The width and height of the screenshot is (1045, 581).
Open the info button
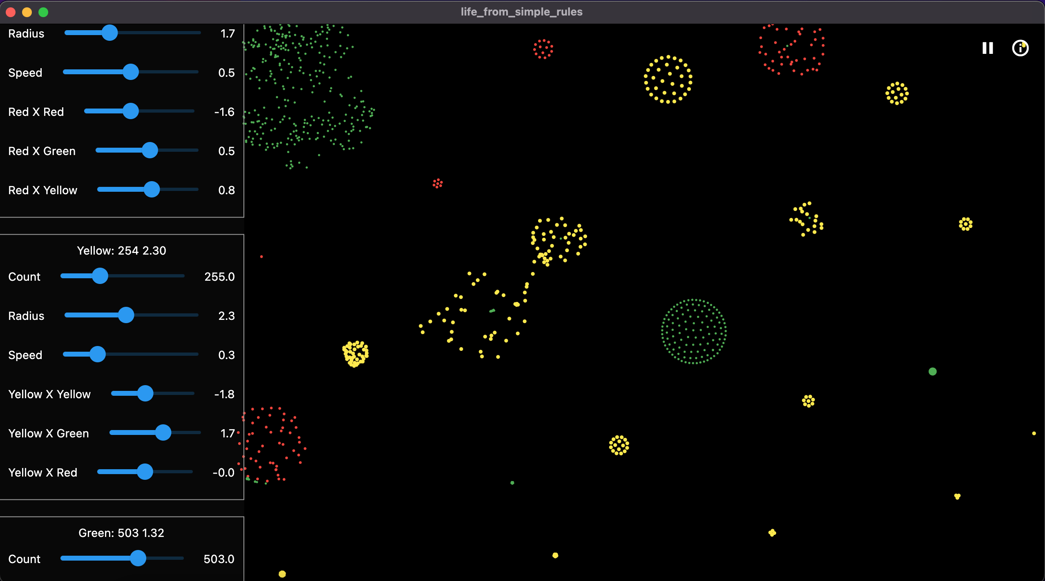pos(1020,48)
